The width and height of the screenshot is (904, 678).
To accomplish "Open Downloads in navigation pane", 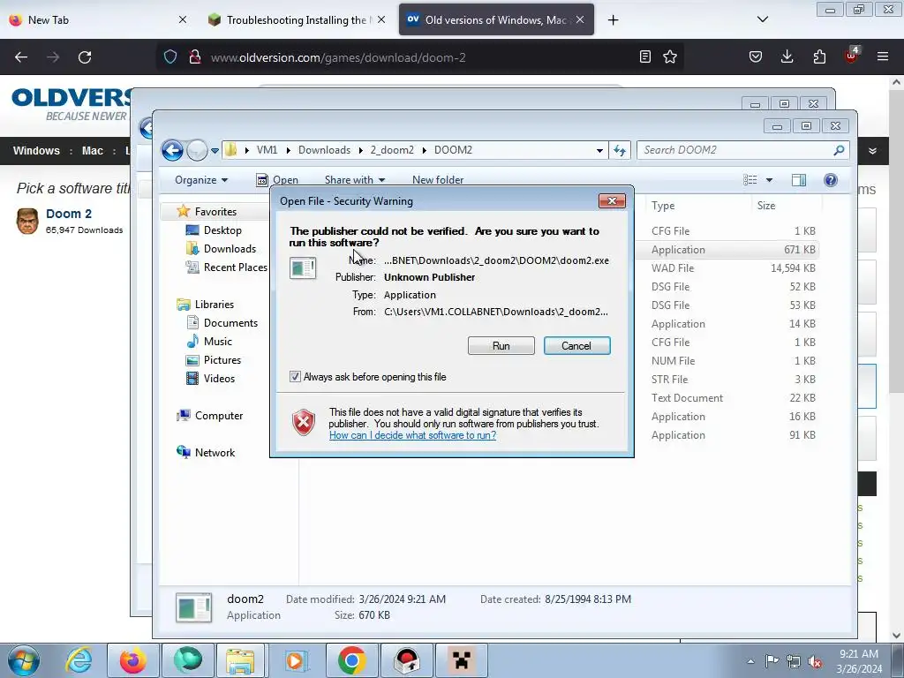I will pos(230,248).
